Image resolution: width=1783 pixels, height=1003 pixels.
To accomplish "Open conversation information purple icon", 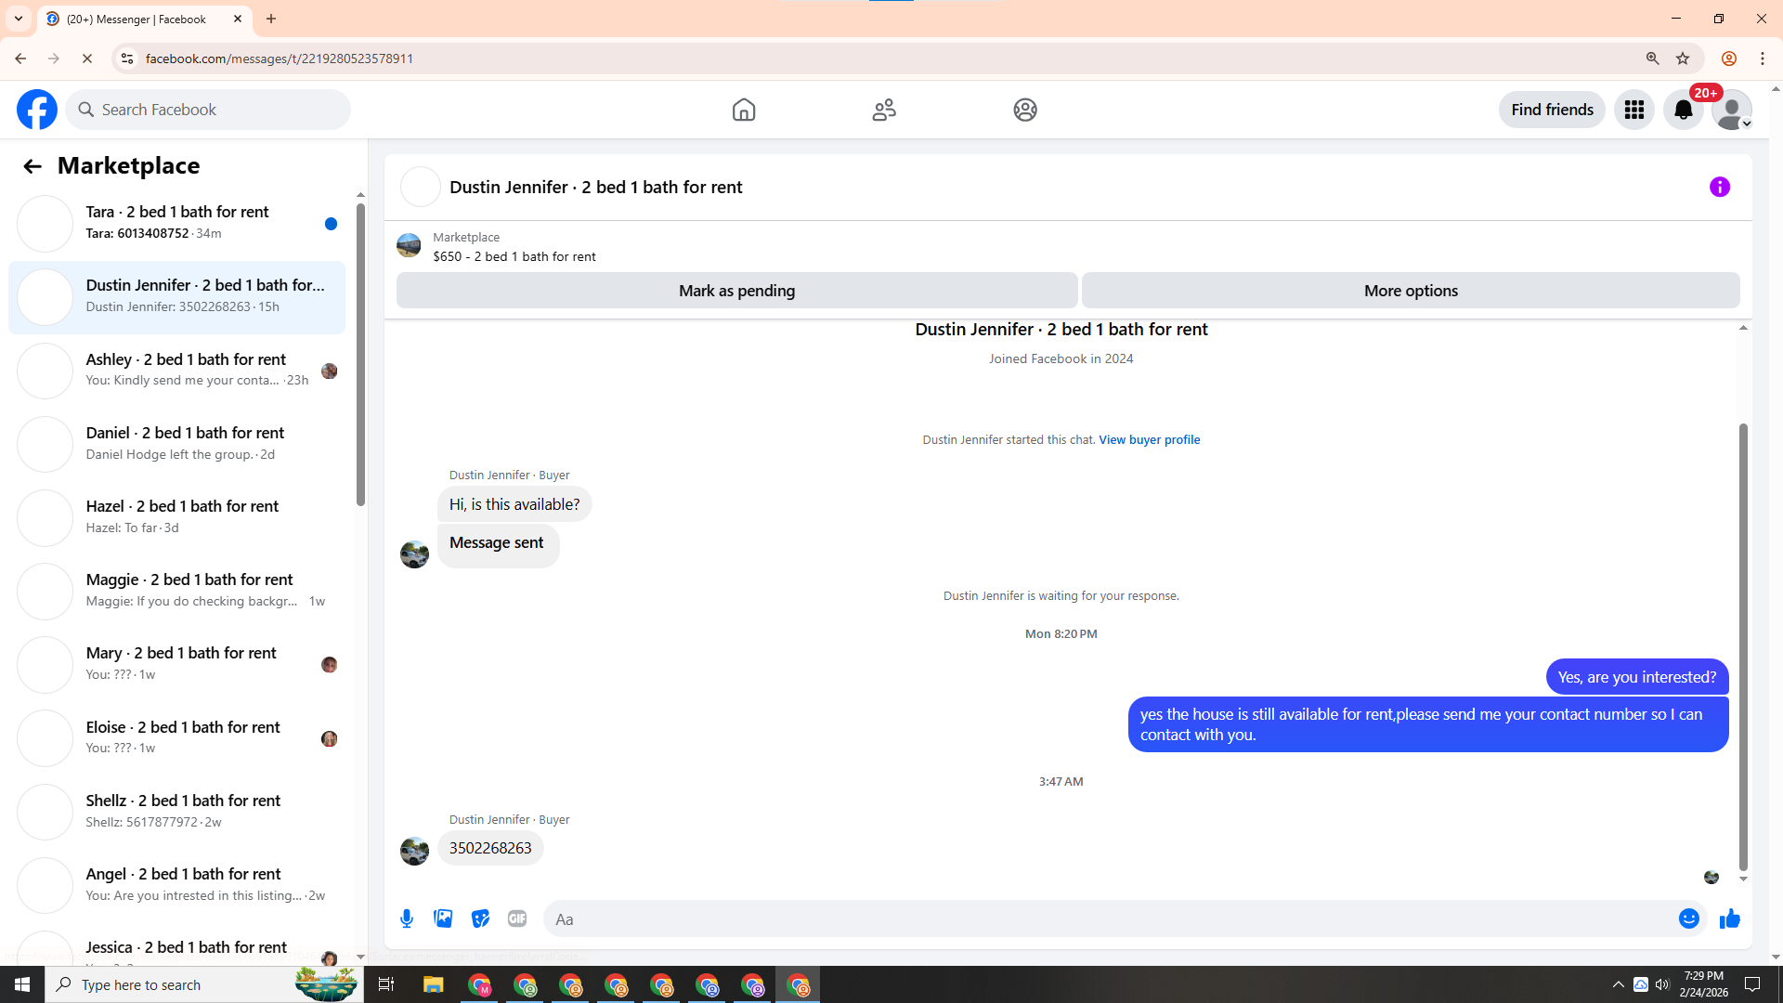I will click(1719, 187).
